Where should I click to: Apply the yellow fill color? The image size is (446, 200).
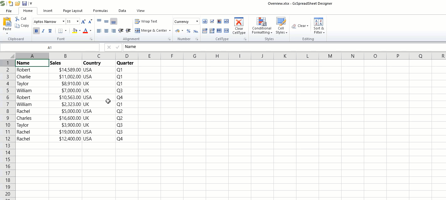(75, 31)
